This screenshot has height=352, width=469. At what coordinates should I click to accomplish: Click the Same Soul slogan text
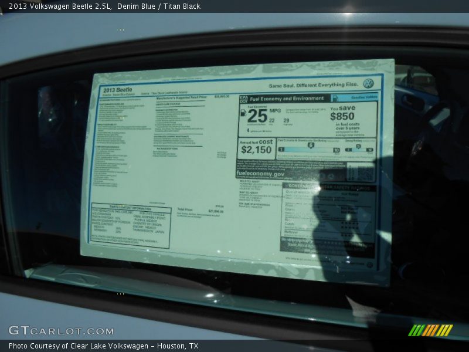[313, 85]
